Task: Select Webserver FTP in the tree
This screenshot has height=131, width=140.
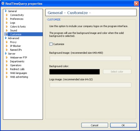Action: tap(19, 57)
